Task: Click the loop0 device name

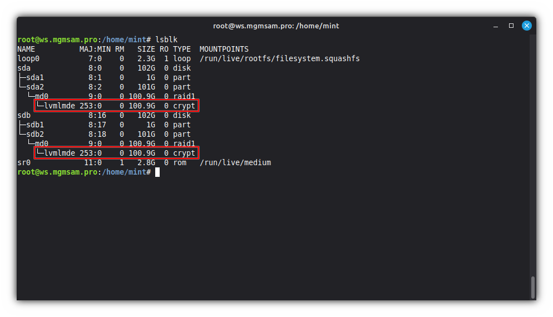Action: tap(28, 58)
